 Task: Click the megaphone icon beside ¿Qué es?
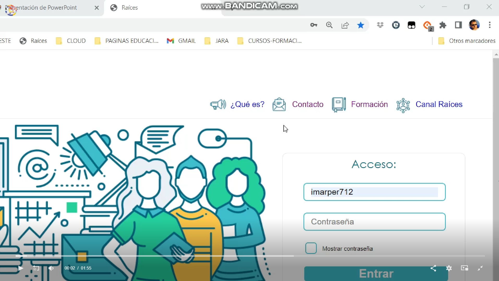tap(218, 105)
